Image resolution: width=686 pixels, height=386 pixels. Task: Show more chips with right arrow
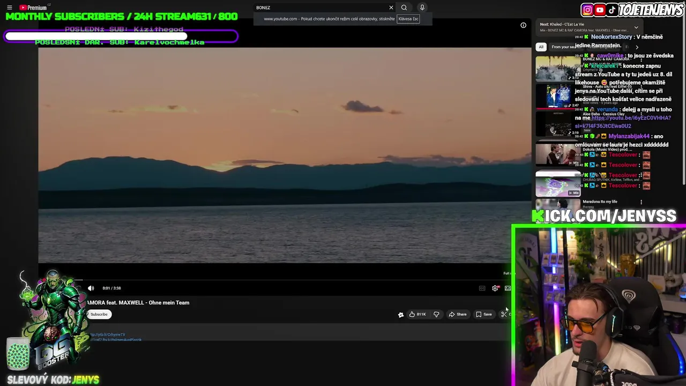[637, 47]
